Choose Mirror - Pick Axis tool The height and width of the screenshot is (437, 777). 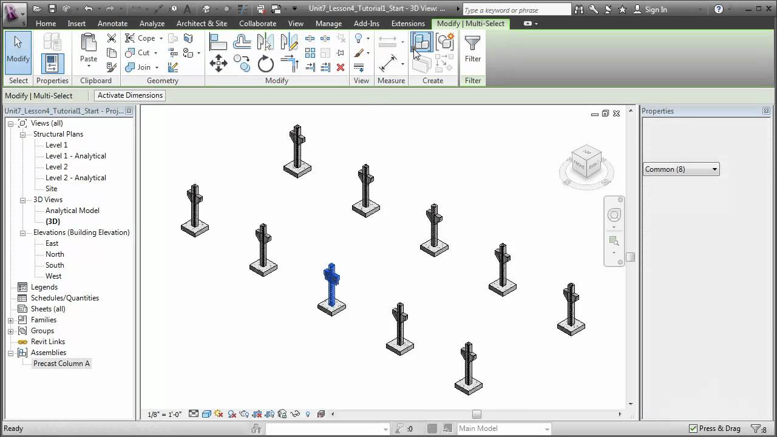(x=266, y=42)
